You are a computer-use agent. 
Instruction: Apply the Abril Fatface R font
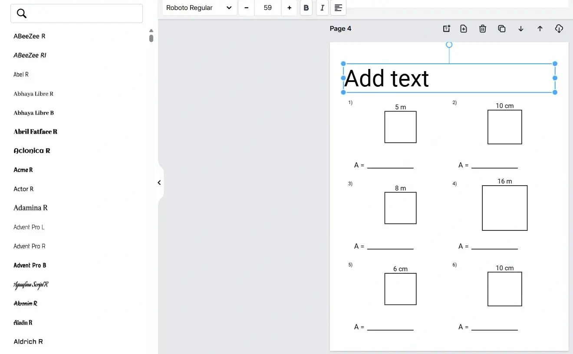(36, 132)
